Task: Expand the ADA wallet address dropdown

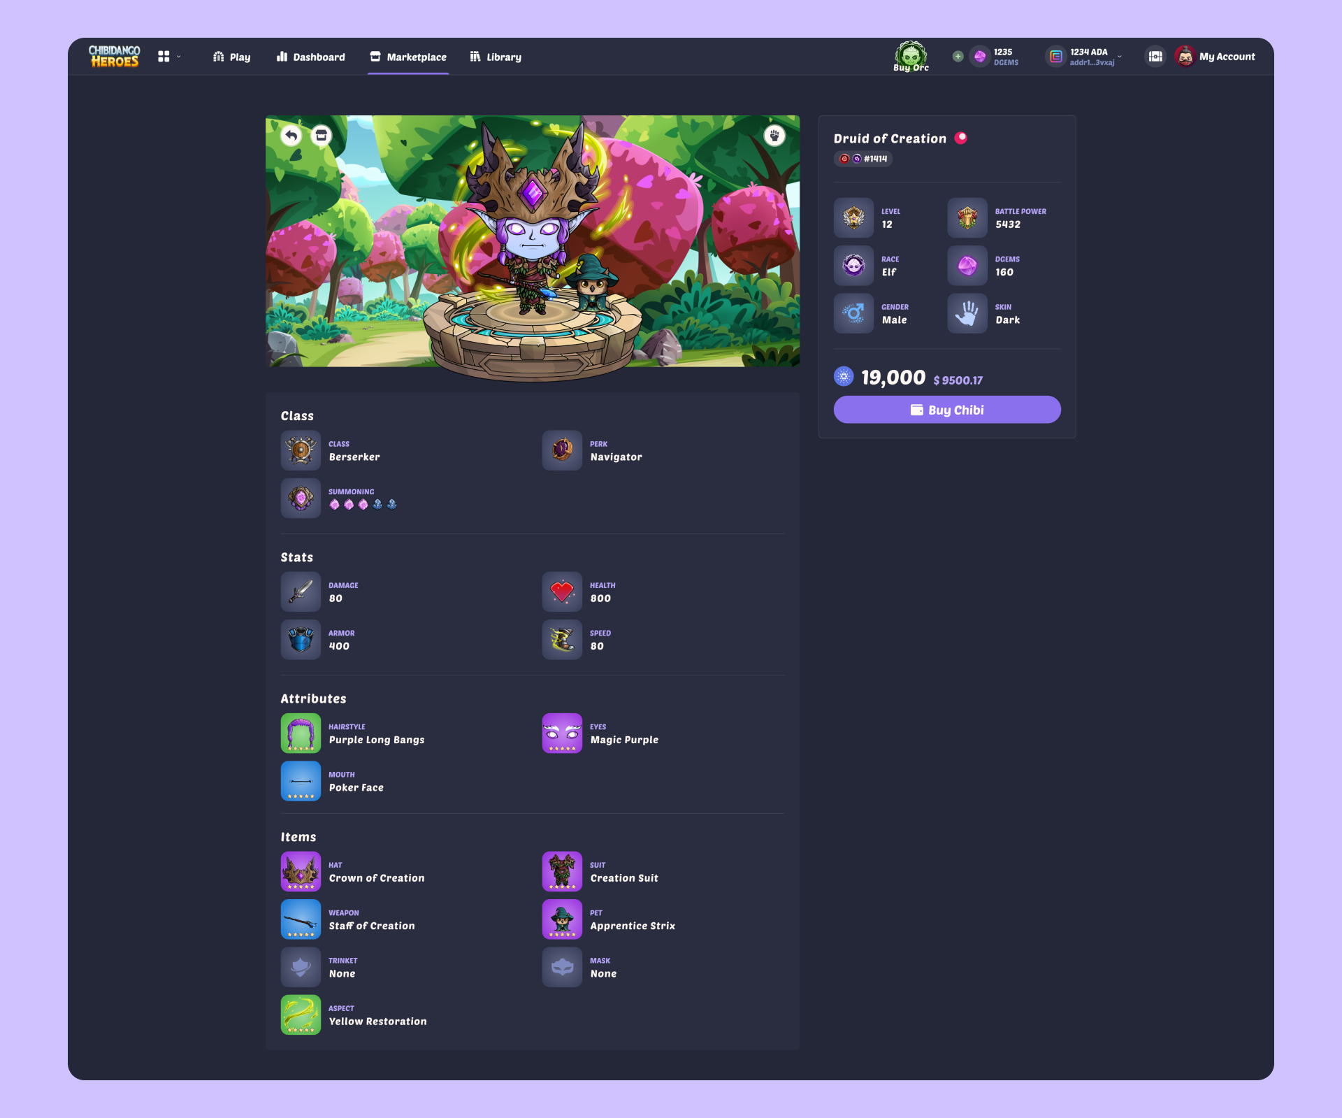Action: (1119, 57)
